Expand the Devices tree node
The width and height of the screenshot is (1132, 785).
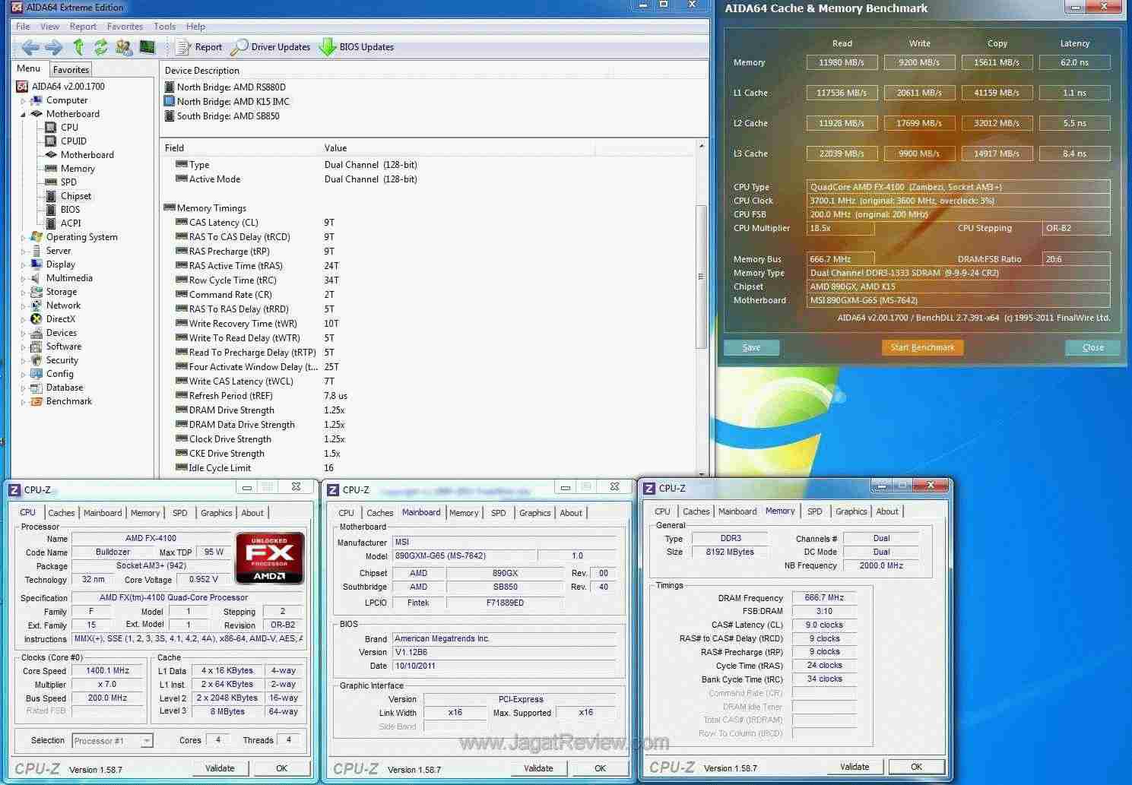point(23,334)
